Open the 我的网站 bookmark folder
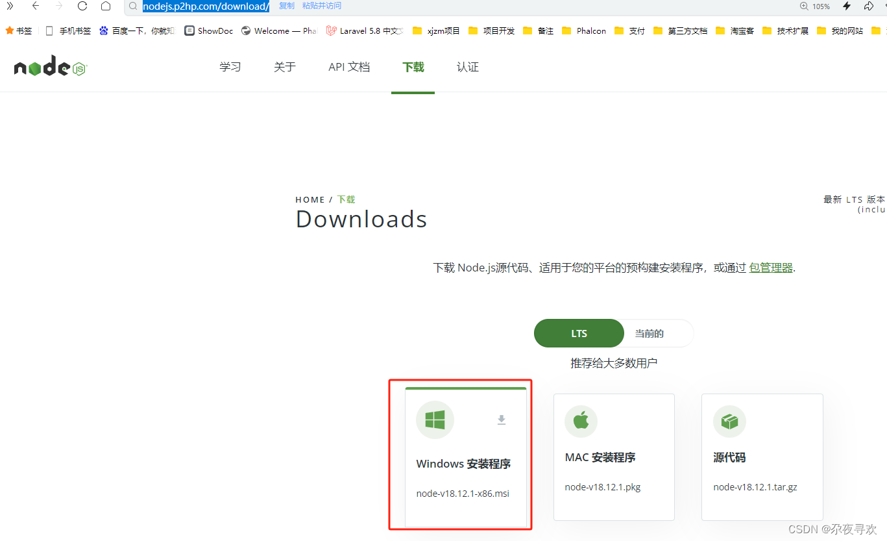 (x=840, y=31)
